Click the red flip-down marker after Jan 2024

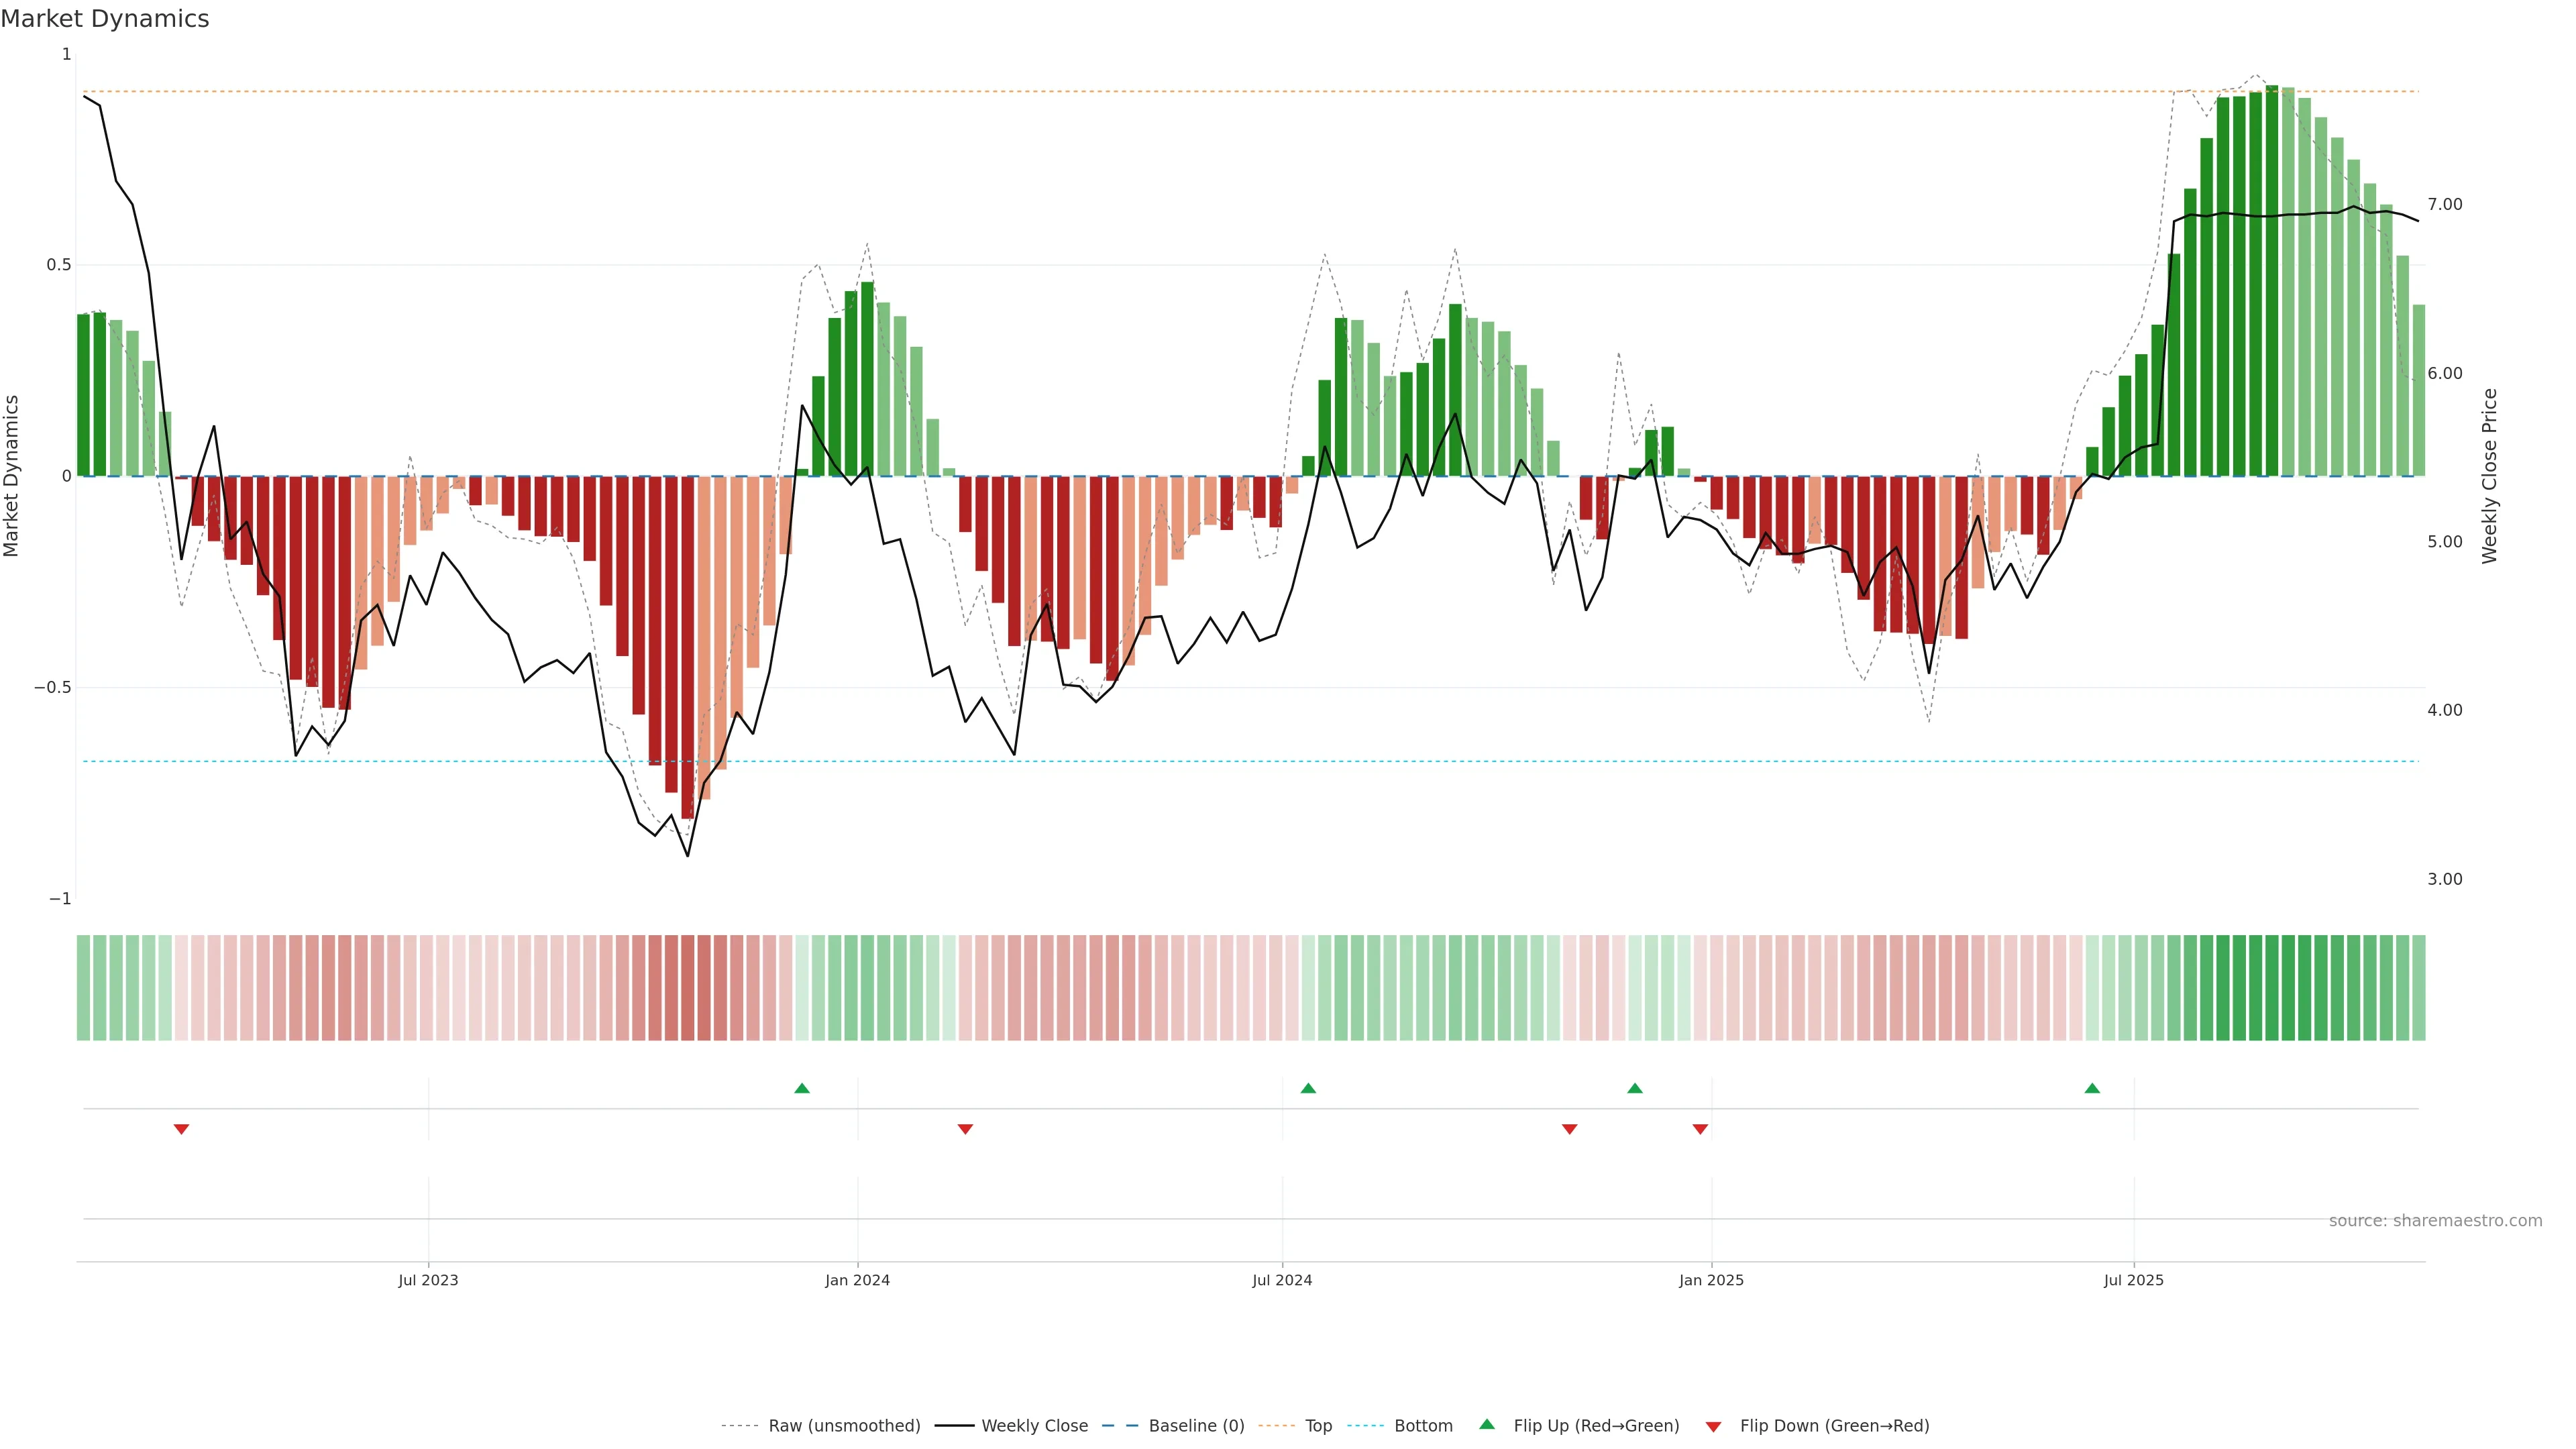(965, 1129)
